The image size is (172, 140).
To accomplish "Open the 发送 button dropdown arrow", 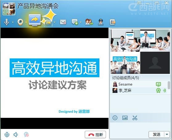I will (167, 134).
